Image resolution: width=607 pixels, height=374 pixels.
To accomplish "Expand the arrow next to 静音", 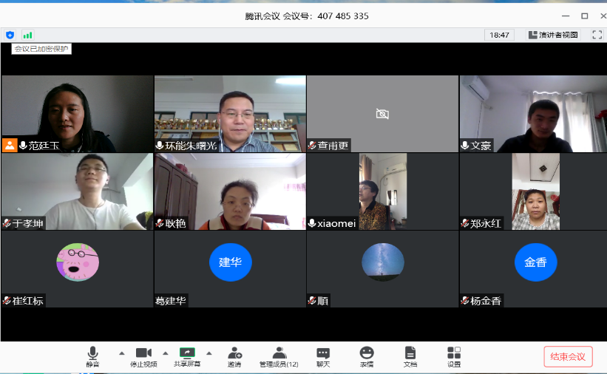I will tap(122, 353).
